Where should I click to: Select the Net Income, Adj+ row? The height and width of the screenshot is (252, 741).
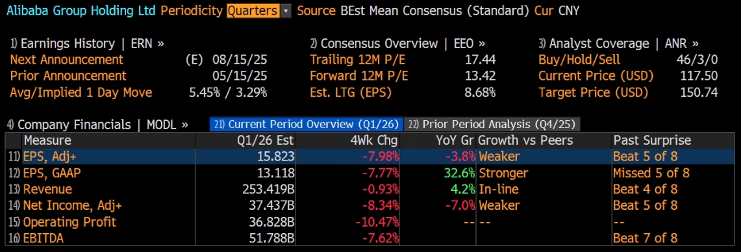pyautogui.click(x=370, y=205)
